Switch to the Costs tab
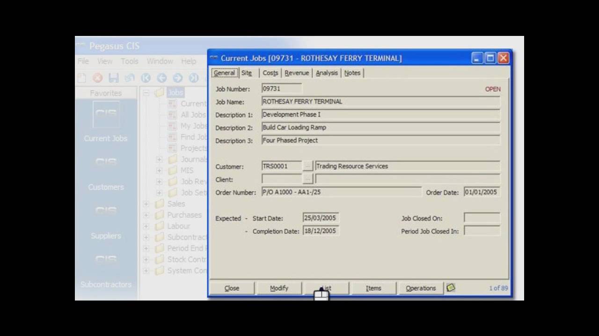599x336 pixels. (x=270, y=73)
